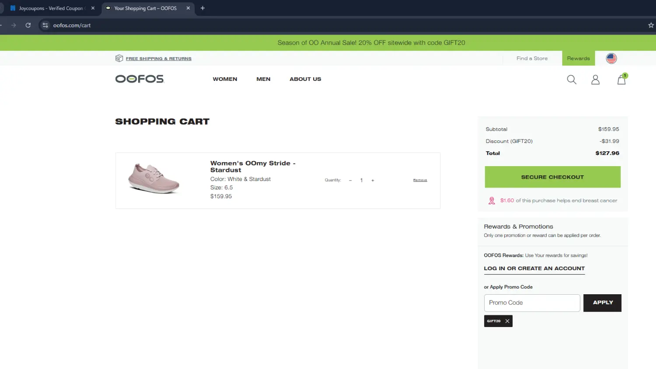The width and height of the screenshot is (656, 369).
Task: Click the OOFOS logo
Action: tap(140, 79)
